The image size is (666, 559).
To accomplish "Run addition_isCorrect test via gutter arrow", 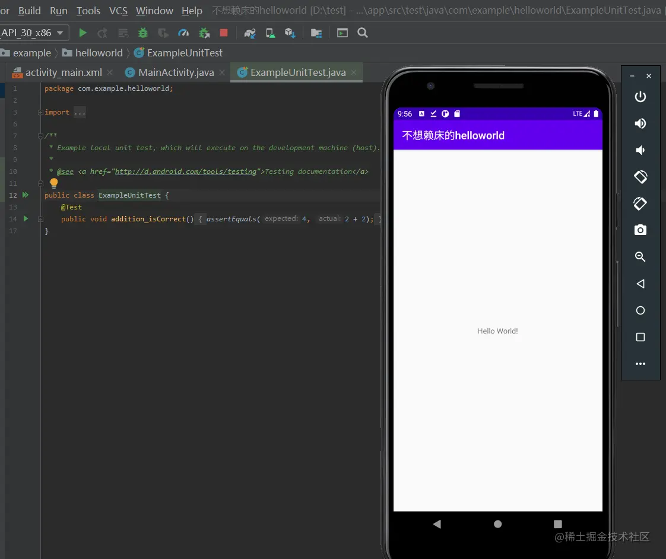I will [26, 219].
